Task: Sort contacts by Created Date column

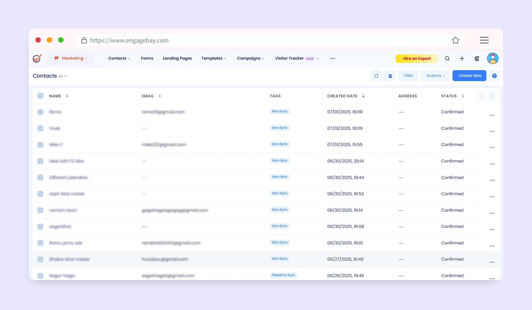Action: pos(363,96)
